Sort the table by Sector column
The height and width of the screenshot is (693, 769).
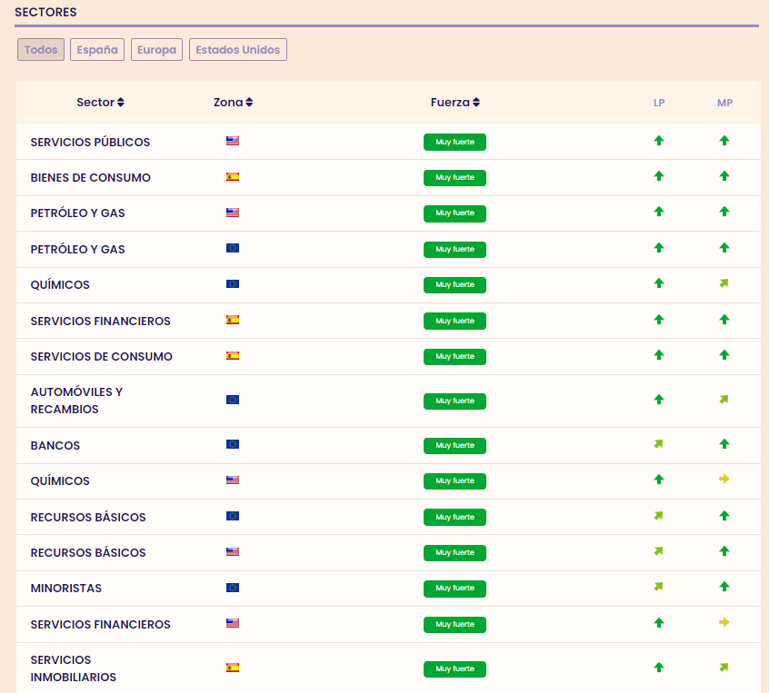[x=100, y=103]
